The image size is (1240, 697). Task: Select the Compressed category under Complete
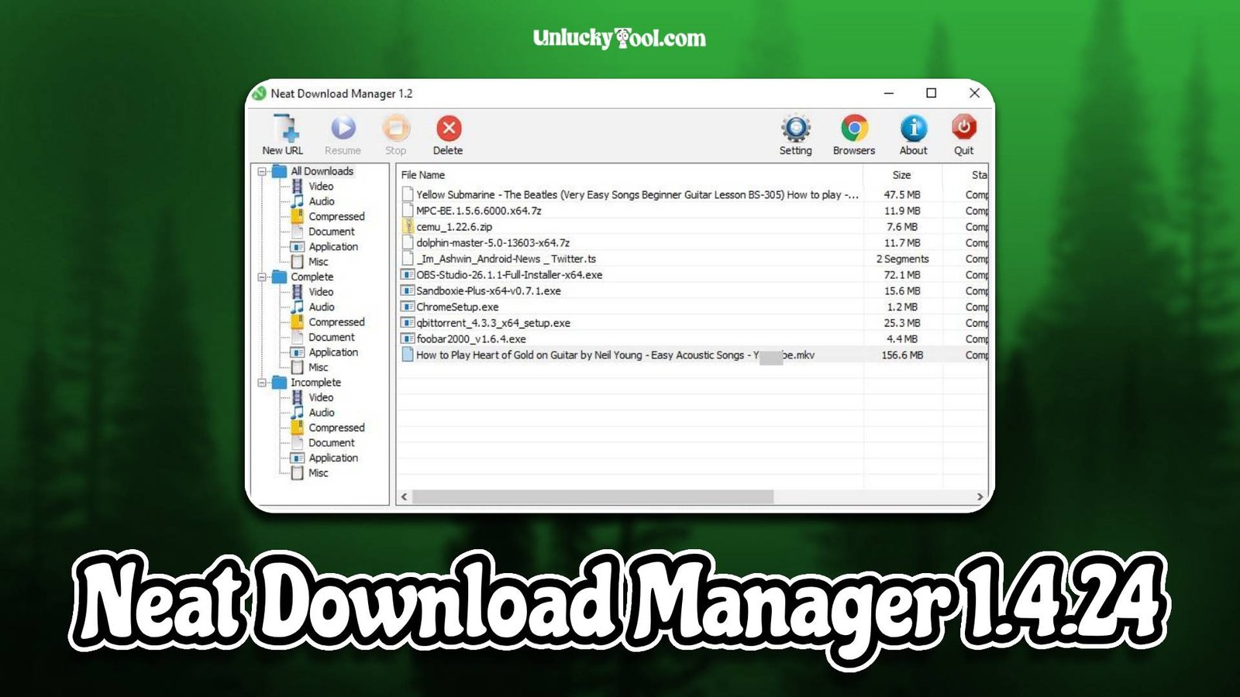click(x=338, y=322)
